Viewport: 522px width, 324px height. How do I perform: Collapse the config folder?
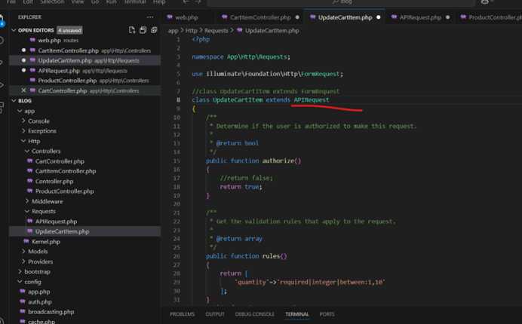(x=20, y=282)
